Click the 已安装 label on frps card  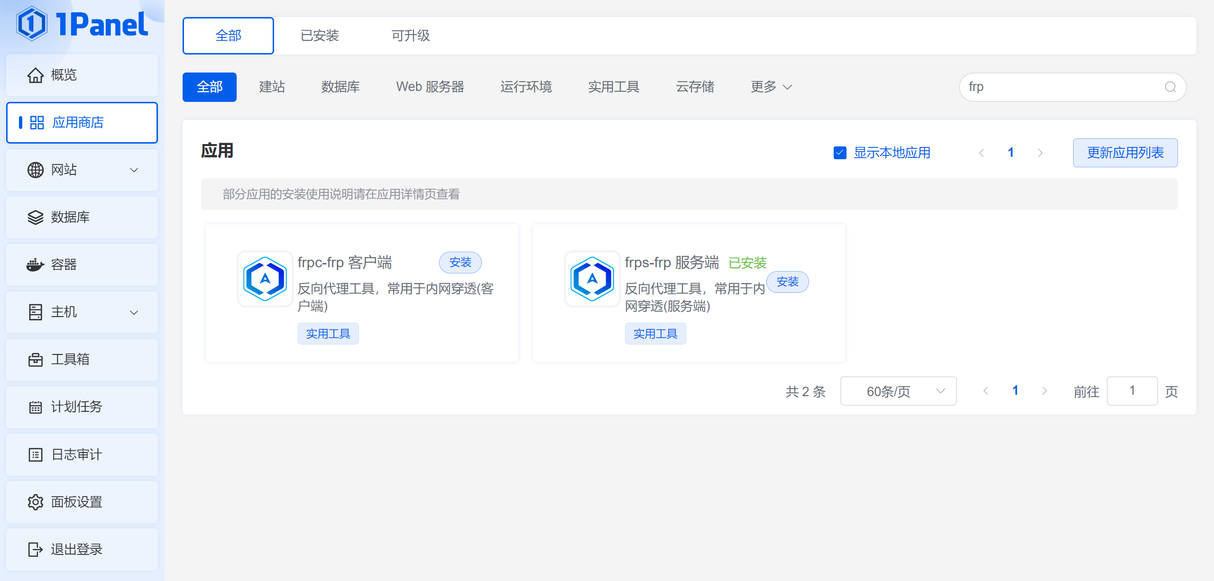tap(747, 263)
